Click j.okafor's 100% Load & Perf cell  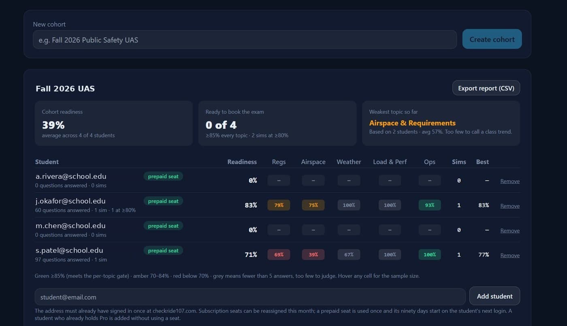pos(390,205)
